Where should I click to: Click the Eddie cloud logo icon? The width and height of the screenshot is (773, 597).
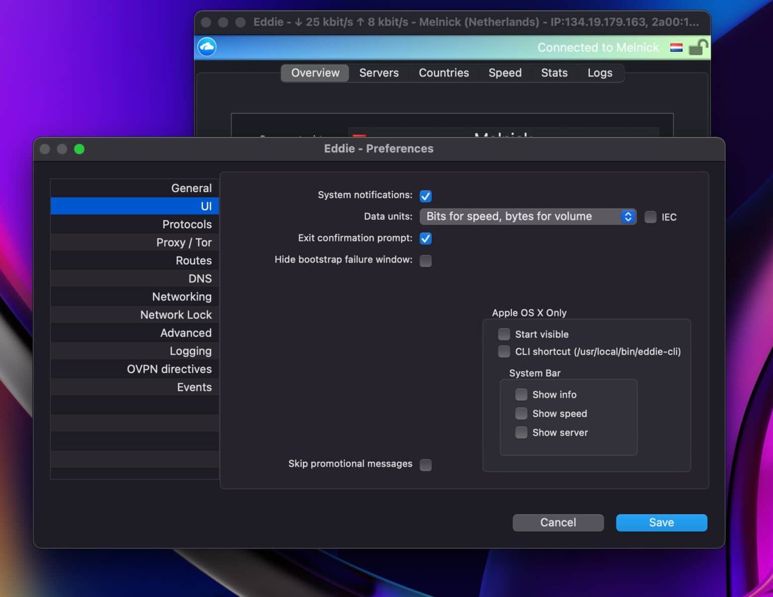pos(206,46)
